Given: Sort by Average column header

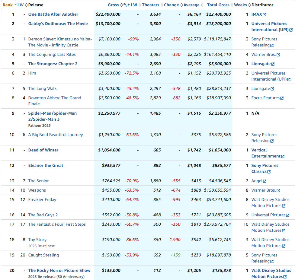Looking at the screenshot, I should pos(193,5).
